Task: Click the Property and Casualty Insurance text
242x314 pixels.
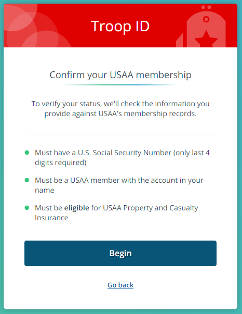Action: point(116,212)
